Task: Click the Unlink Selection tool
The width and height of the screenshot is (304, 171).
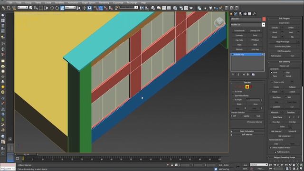Action: pos(9,8)
